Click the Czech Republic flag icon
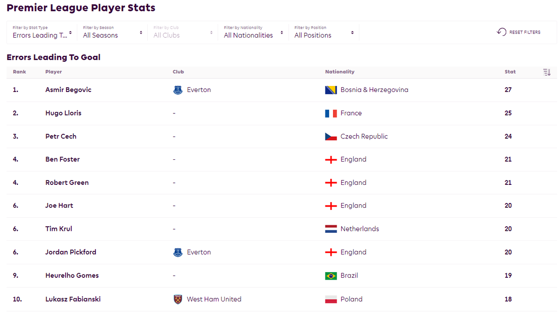Screen dimensions: 558x314 pyautogui.click(x=331, y=137)
